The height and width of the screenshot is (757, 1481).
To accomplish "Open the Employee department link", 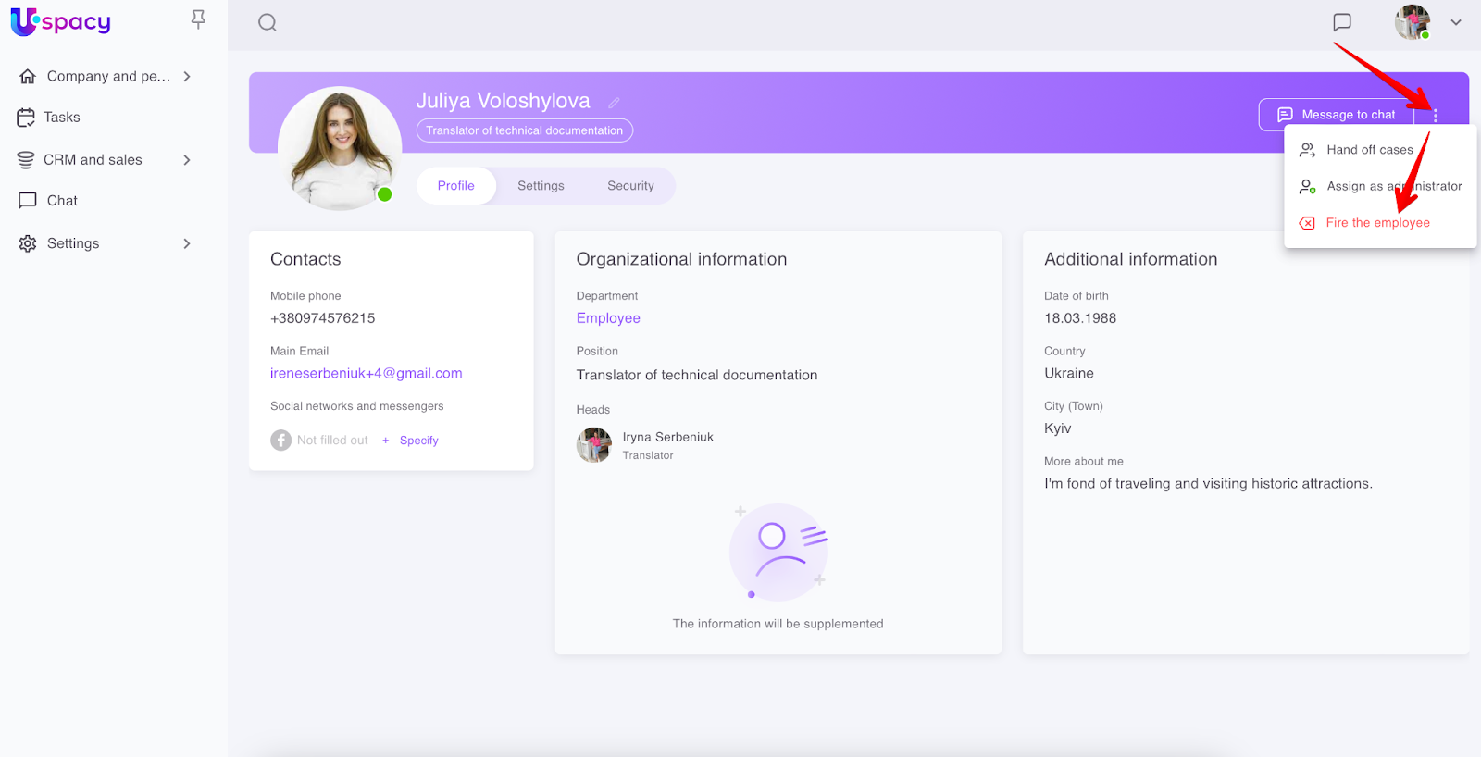I will [608, 318].
